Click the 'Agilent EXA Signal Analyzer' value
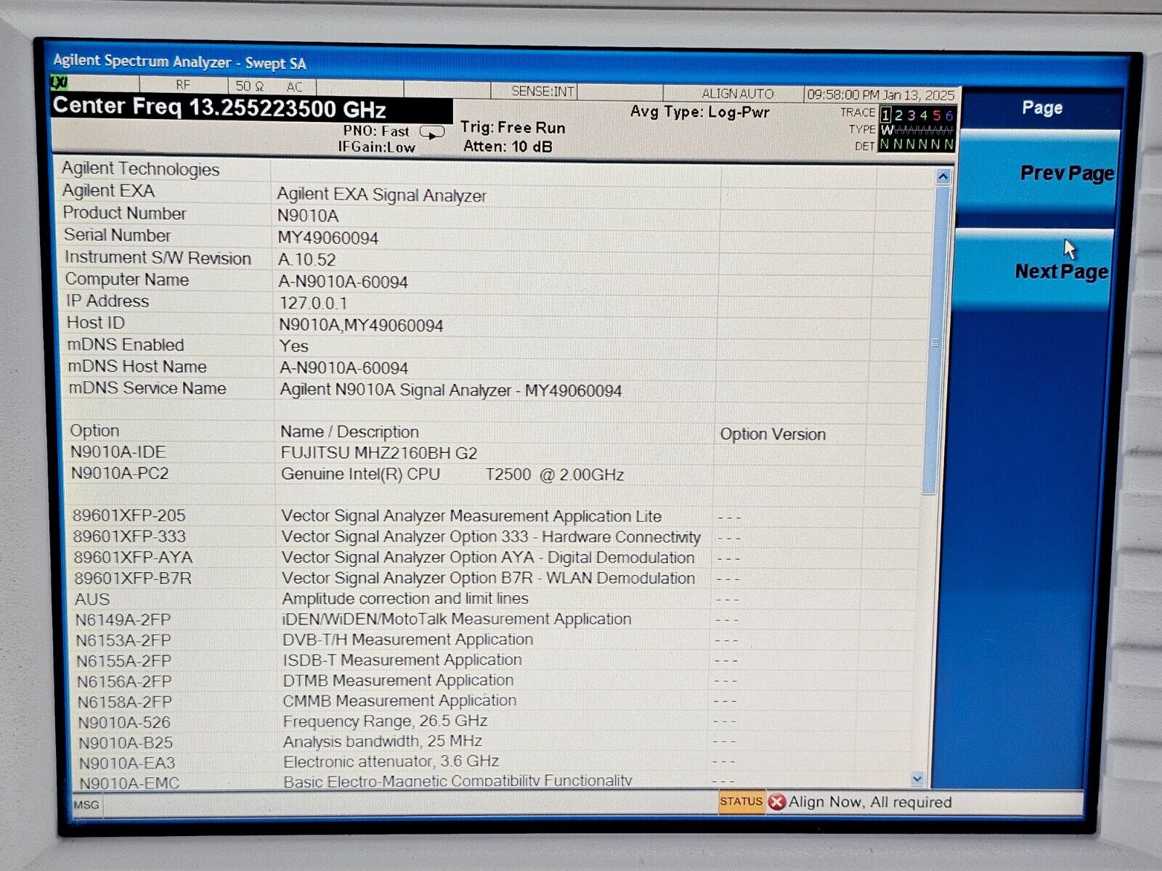Screen dimensions: 1162x871 tap(381, 195)
